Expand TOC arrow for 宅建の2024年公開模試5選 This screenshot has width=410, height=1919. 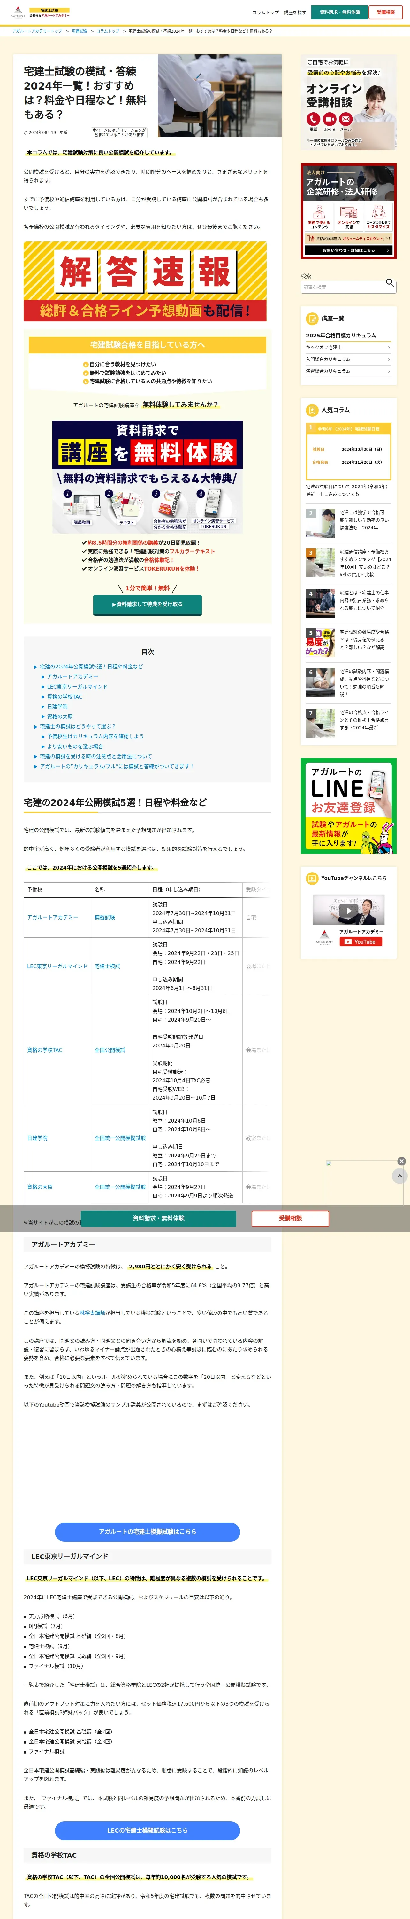coord(35,667)
